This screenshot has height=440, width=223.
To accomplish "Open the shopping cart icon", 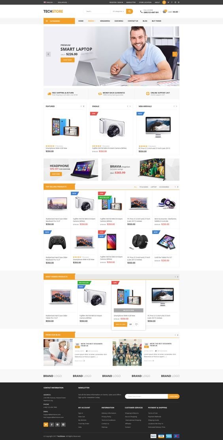I will point(165,12).
